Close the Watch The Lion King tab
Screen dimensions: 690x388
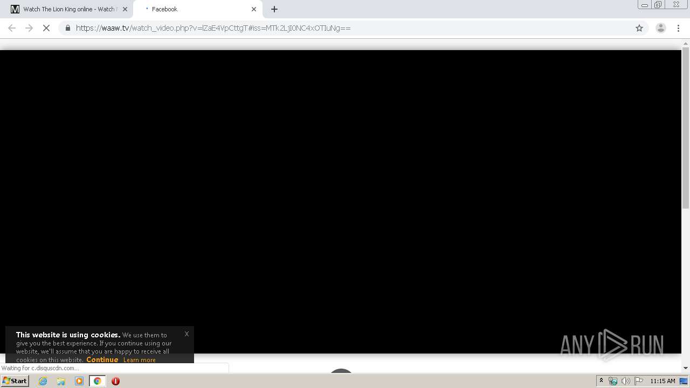(x=125, y=9)
